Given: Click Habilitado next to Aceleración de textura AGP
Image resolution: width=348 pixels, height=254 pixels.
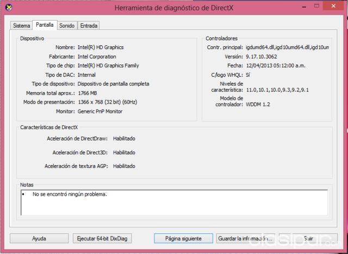Looking at the screenshot, I should tap(124, 166).
